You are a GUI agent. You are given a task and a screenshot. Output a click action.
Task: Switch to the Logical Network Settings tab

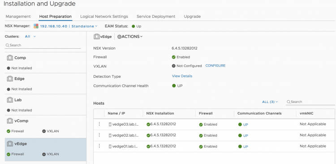point(104,17)
